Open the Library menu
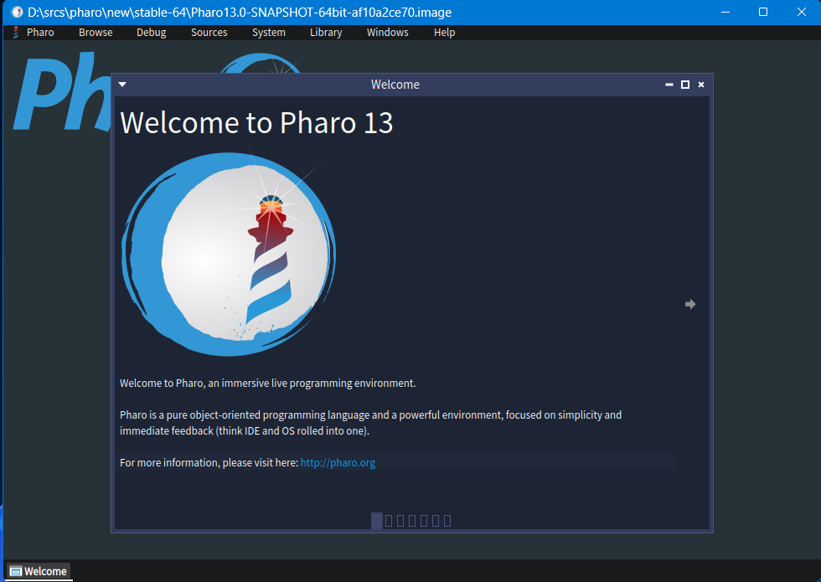 pyautogui.click(x=325, y=32)
